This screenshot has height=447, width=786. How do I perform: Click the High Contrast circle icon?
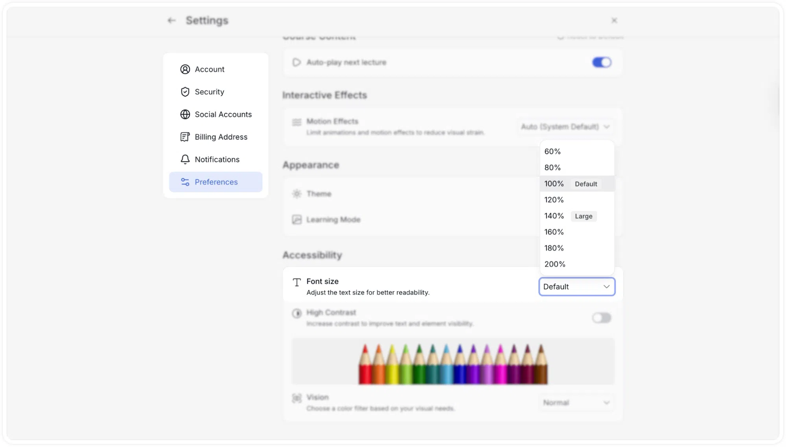point(297,313)
